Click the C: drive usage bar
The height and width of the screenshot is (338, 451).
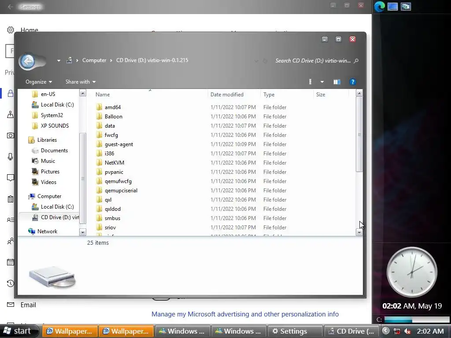(x=417, y=320)
